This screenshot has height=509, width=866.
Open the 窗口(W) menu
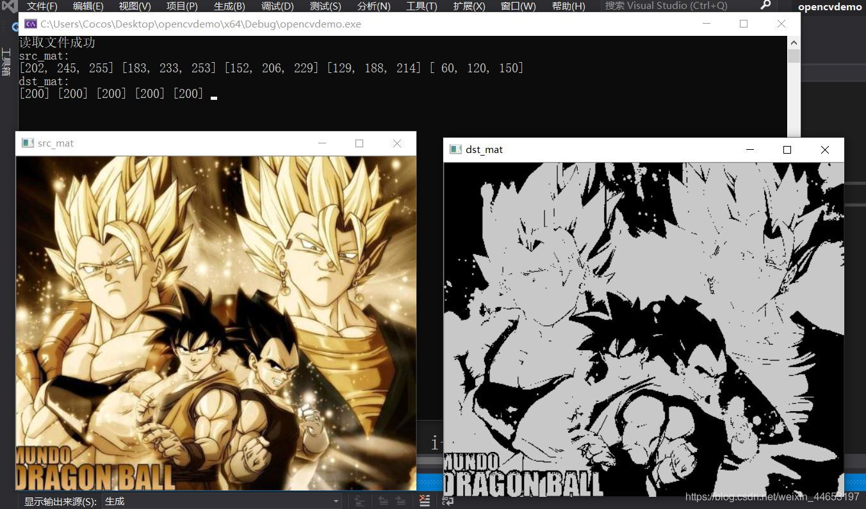point(518,6)
